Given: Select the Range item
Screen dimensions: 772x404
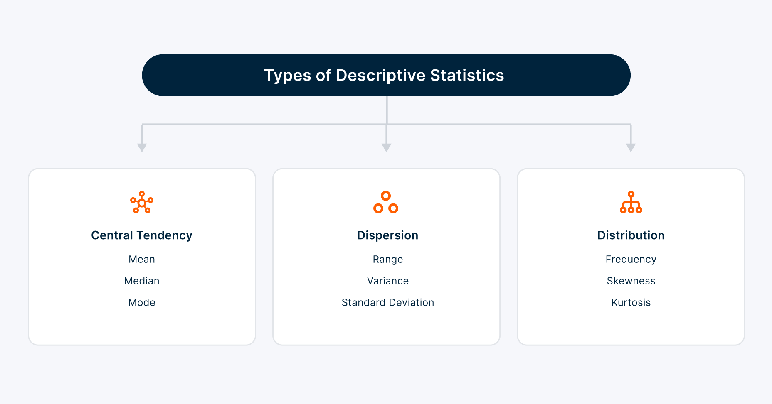Looking at the screenshot, I should click(x=388, y=260).
